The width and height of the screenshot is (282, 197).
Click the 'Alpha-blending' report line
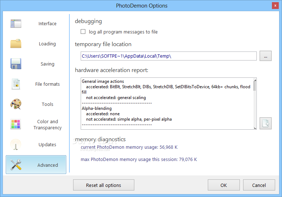[x=97, y=108]
